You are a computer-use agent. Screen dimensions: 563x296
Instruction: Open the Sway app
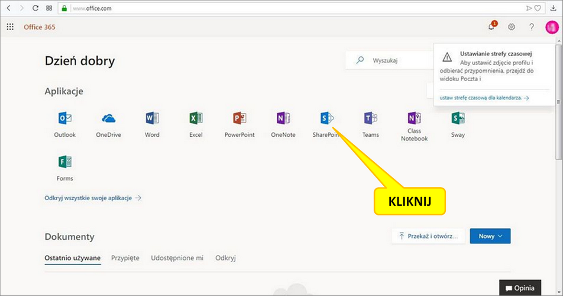[x=458, y=125]
